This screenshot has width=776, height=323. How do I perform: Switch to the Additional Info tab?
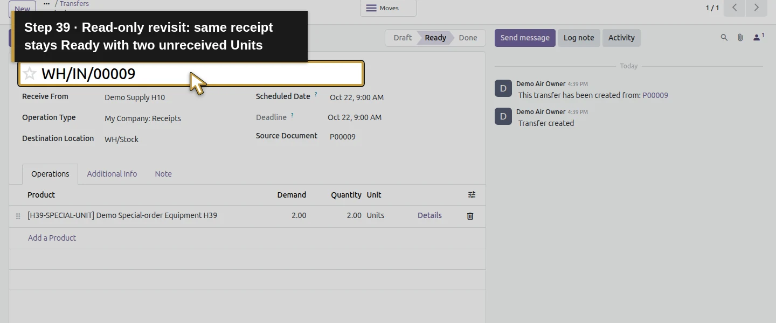click(x=112, y=174)
